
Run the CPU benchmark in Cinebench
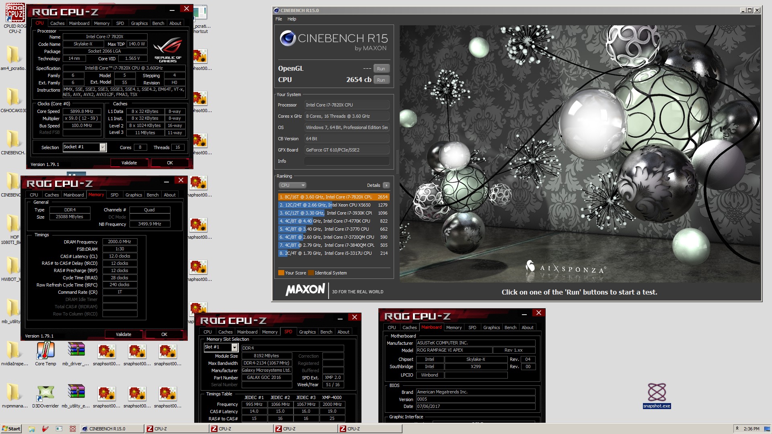pos(381,80)
